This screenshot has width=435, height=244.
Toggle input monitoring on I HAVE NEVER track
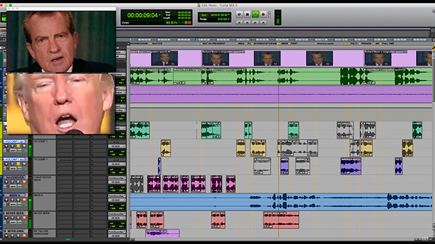click(12, 182)
